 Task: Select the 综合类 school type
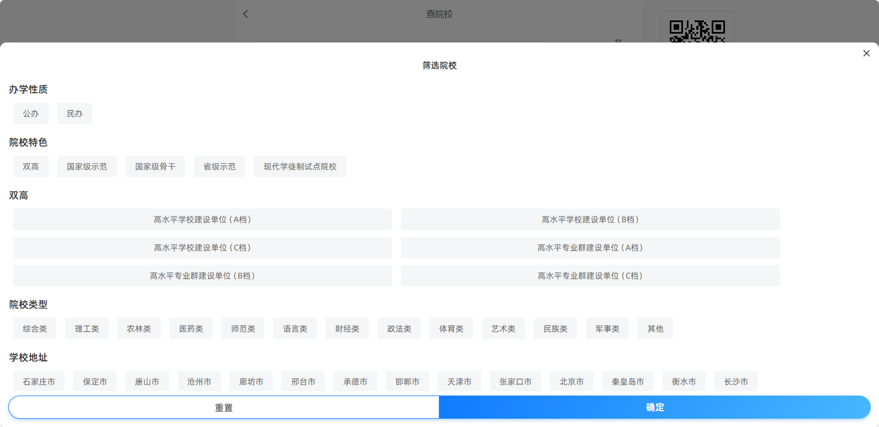point(35,329)
